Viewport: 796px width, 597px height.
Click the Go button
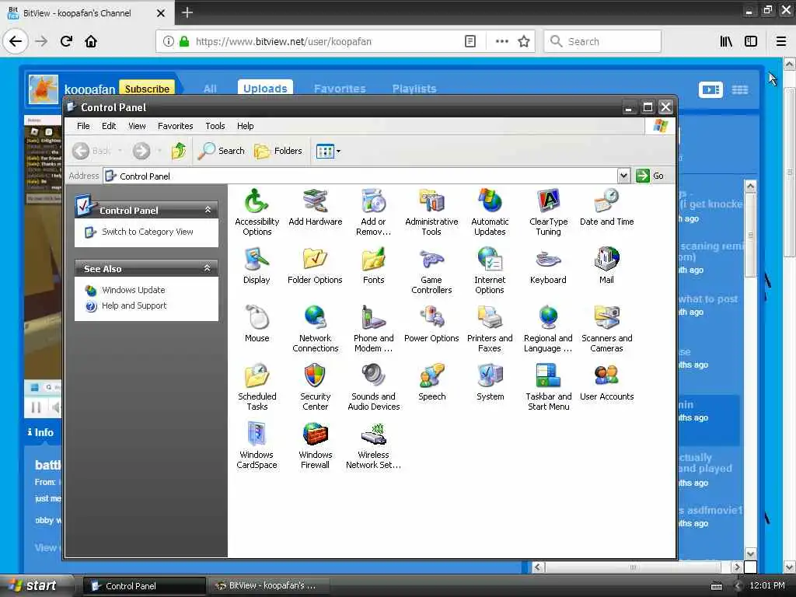(651, 176)
